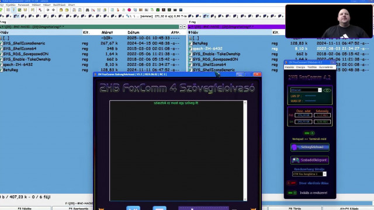This screenshot has width=374, height=210.
Task: Open the Start menu item in Total Commander
Action: 71,5
